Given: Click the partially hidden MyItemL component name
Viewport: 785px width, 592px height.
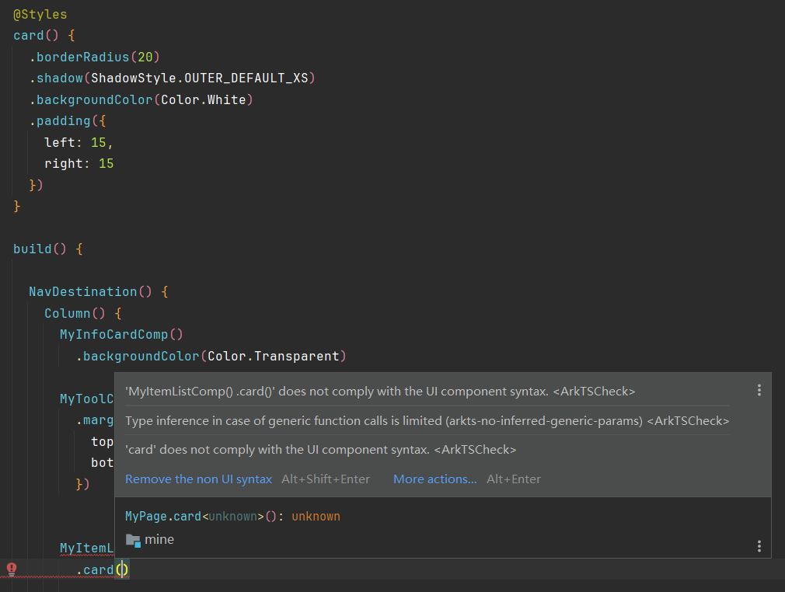Looking at the screenshot, I should point(87,548).
